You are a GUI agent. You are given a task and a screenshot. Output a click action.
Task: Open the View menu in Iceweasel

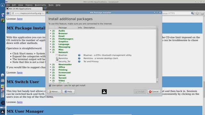20,5
